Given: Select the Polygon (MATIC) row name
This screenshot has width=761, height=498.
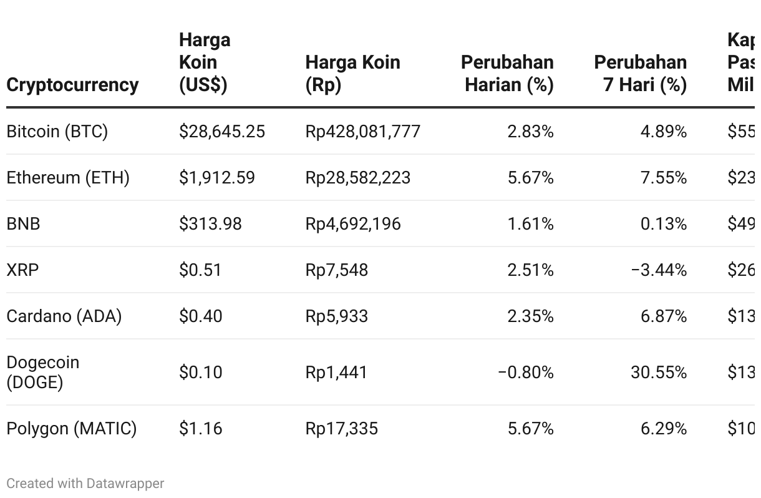Looking at the screenshot, I should tap(72, 429).
